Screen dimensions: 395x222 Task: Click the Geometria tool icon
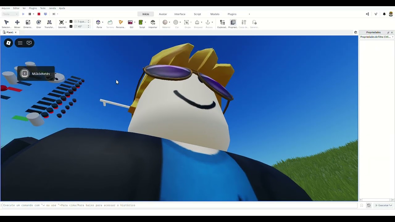pos(61,23)
